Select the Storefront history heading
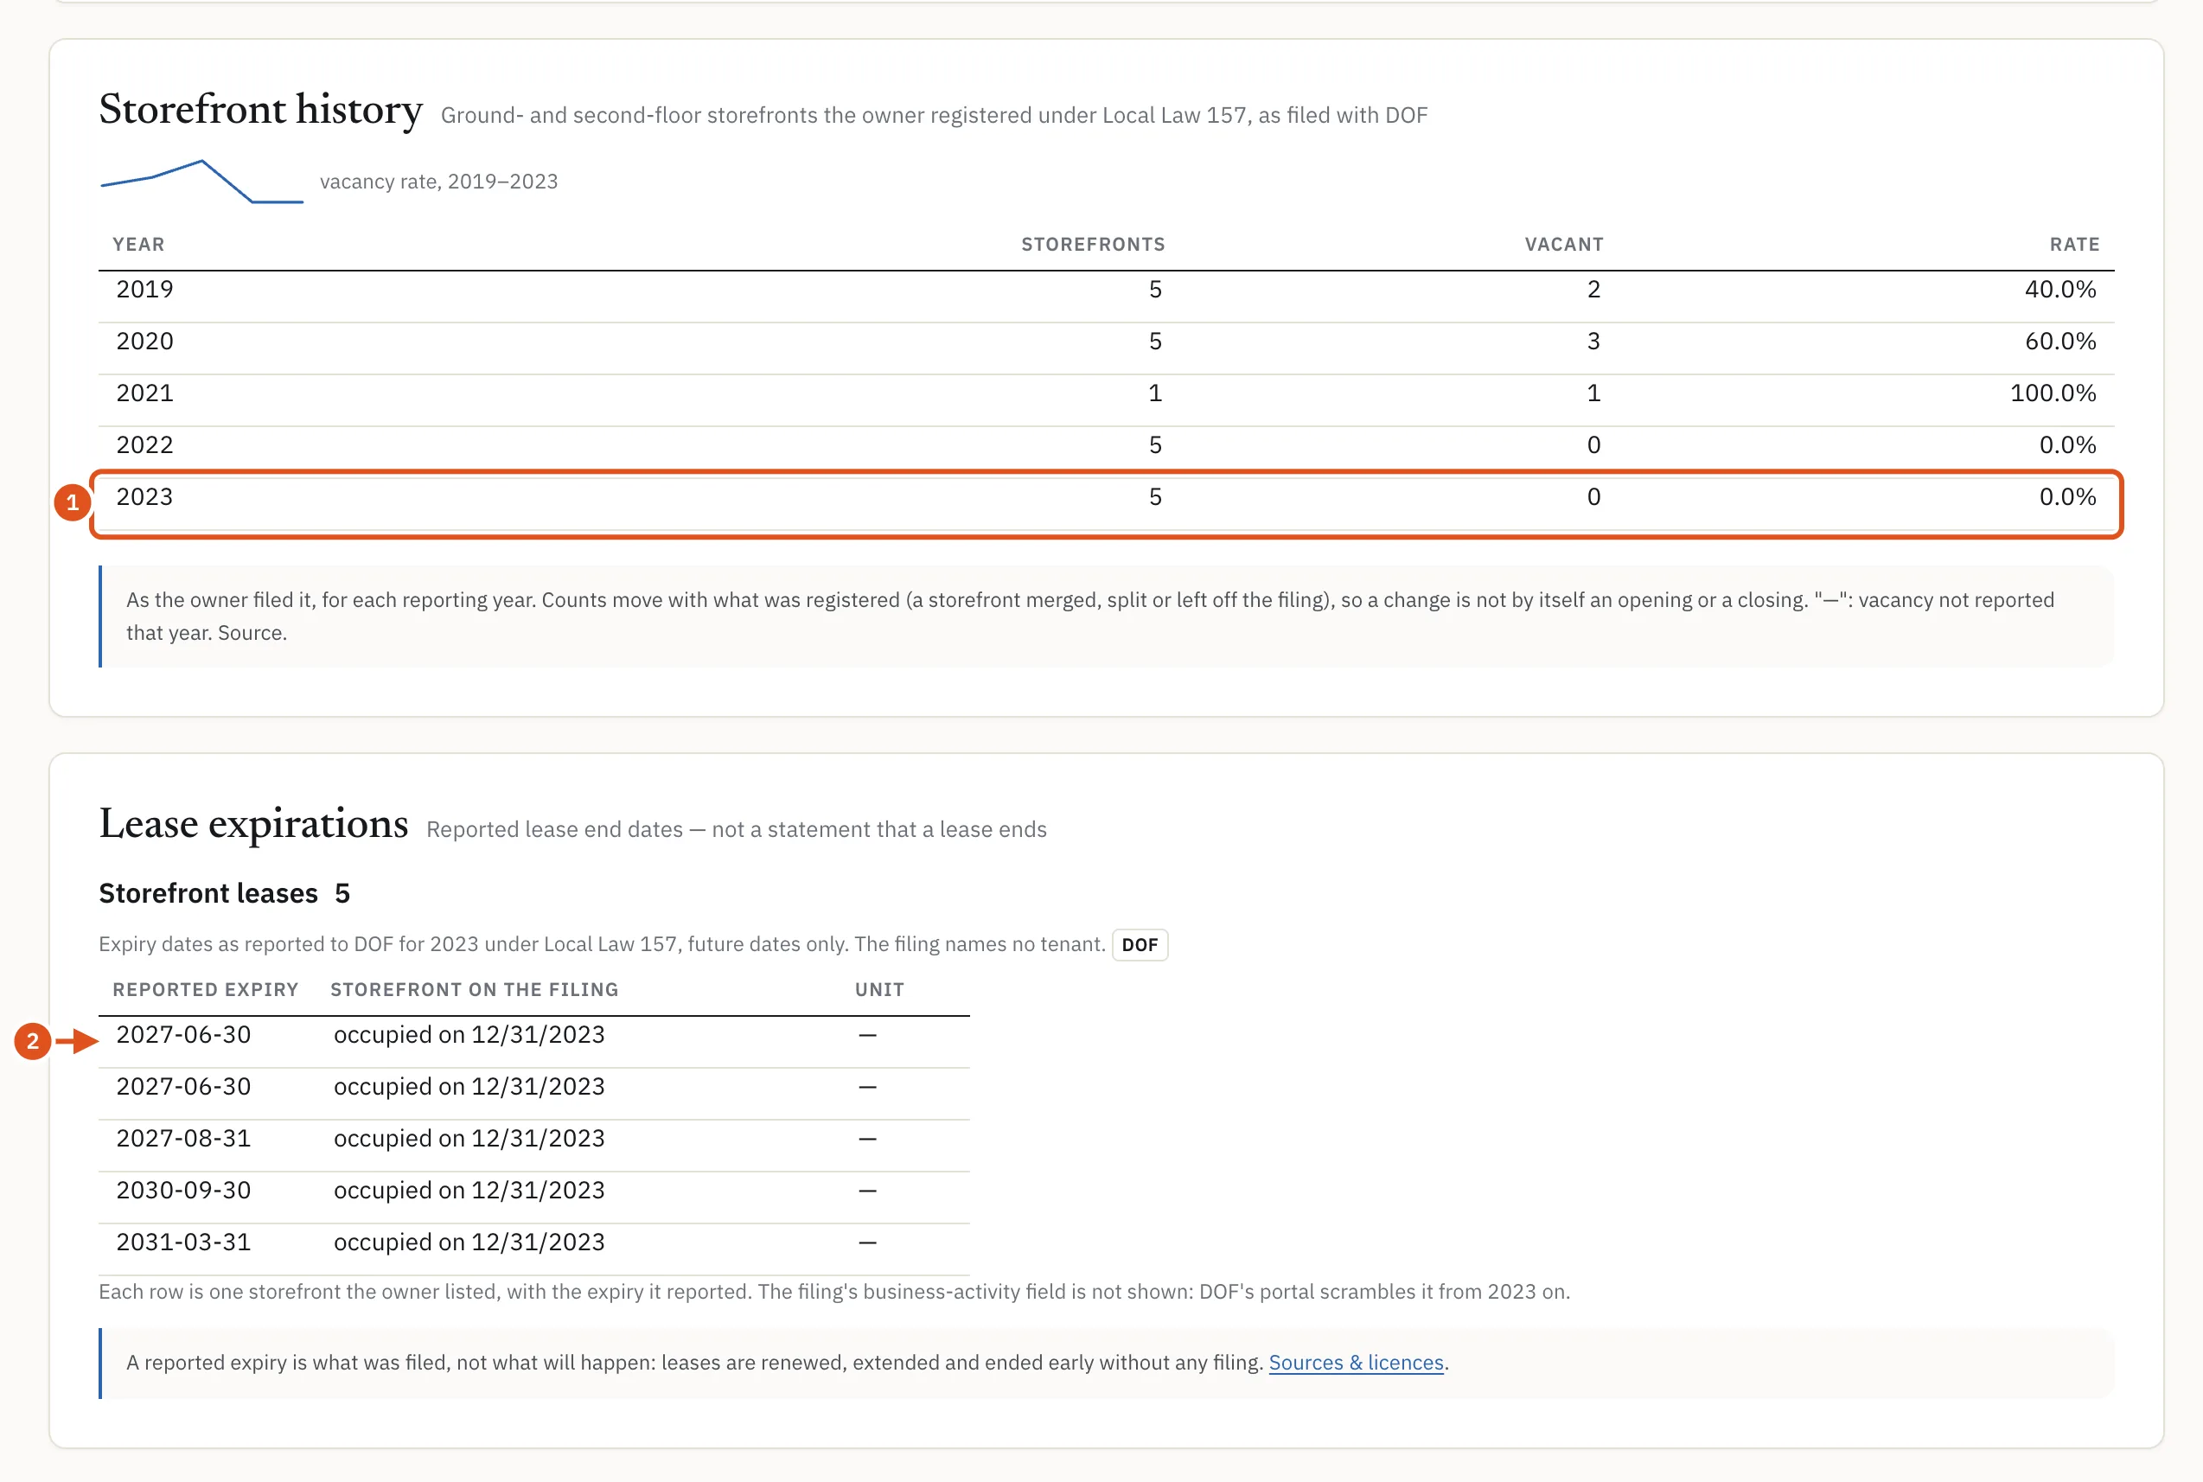 pyautogui.click(x=261, y=110)
